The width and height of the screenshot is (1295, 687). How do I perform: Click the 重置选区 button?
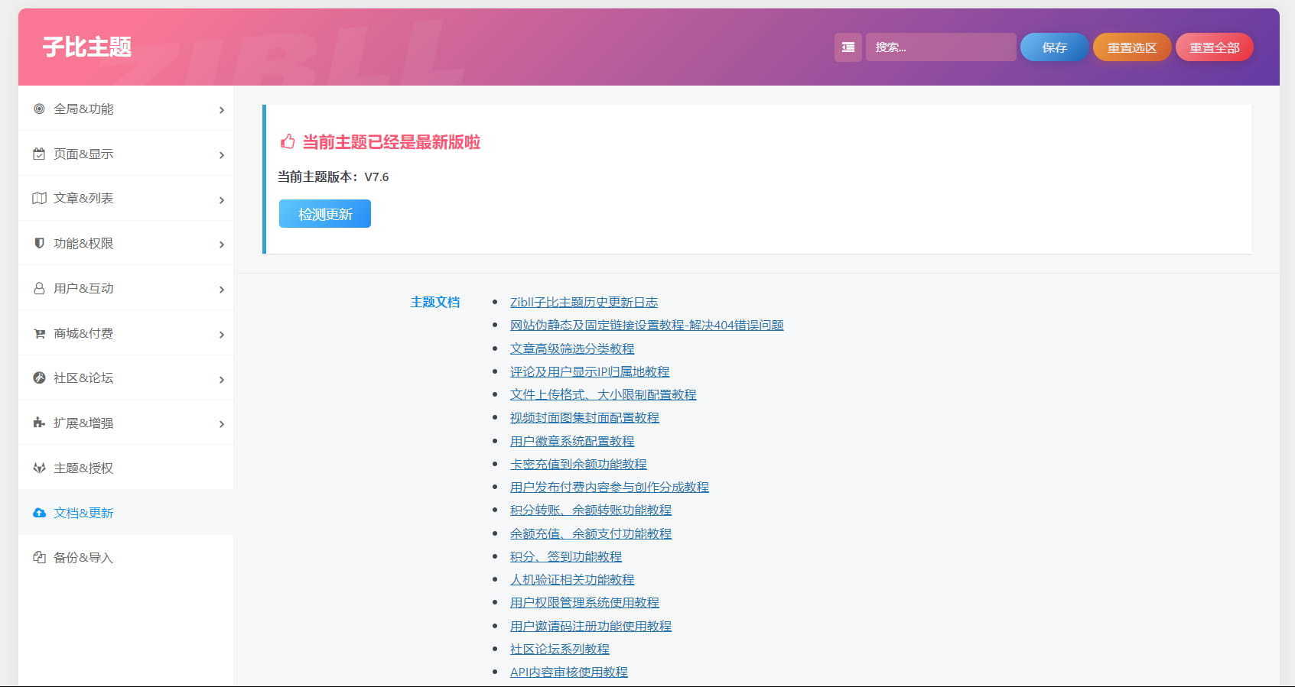coord(1132,47)
